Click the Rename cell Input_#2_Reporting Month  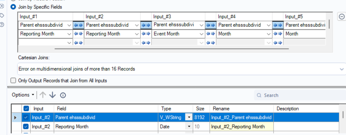pos(241,127)
